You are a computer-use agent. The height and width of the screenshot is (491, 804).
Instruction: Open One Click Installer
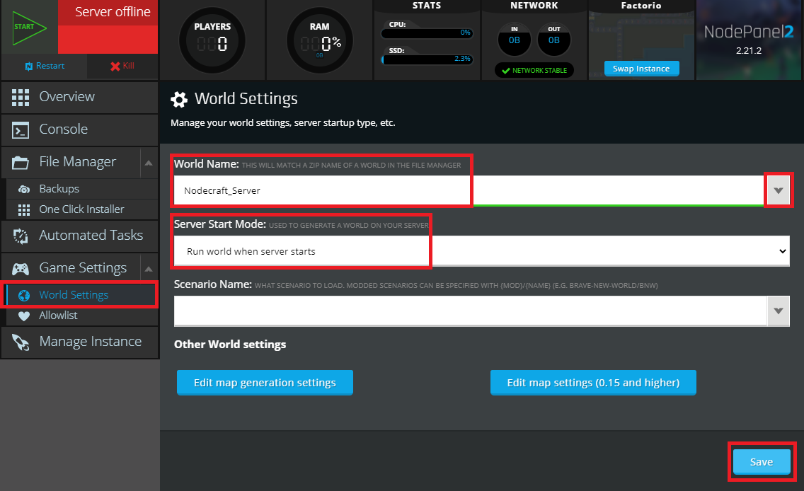tap(81, 209)
